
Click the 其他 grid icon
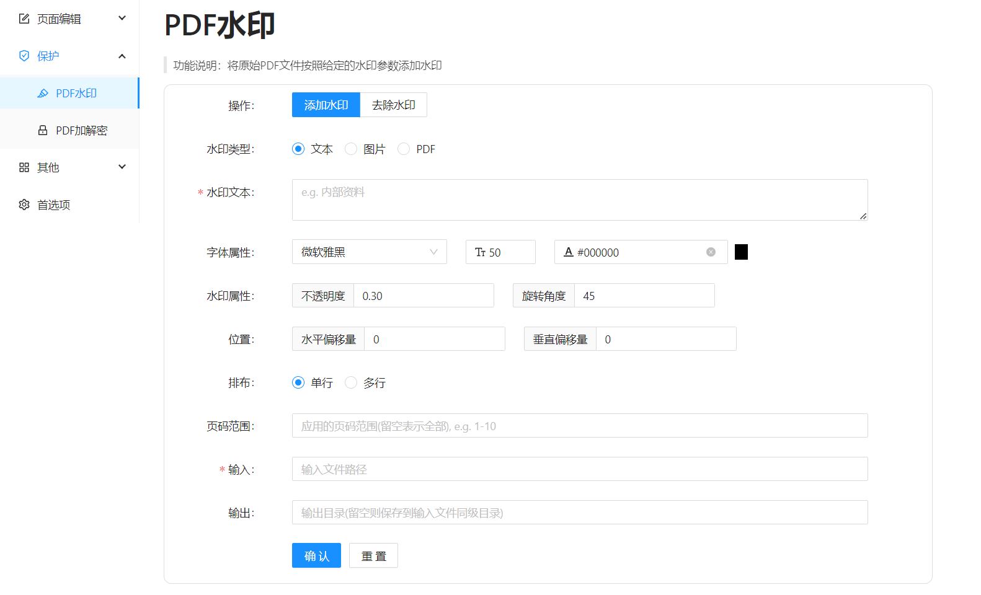pos(24,167)
